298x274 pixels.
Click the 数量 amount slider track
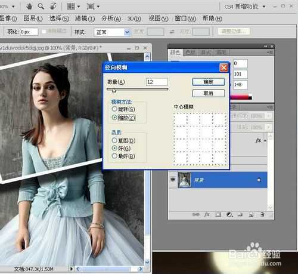137,89
